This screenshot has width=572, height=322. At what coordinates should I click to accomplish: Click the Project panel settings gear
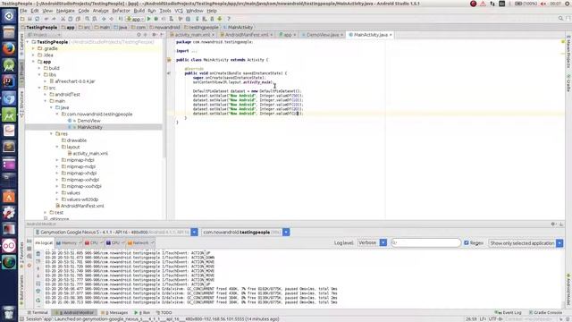pyautogui.click(x=154, y=35)
